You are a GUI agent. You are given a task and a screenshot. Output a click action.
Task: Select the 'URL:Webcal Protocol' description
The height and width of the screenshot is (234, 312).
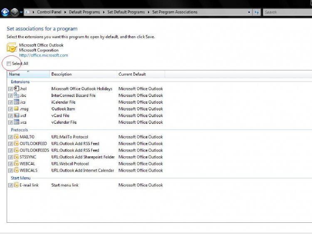pyautogui.click(x=70, y=164)
